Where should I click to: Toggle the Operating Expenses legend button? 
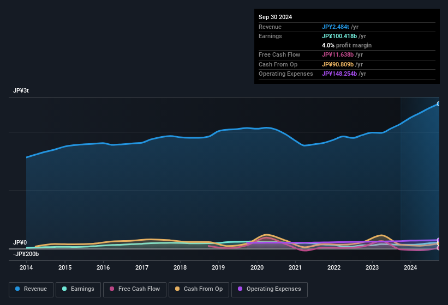coord(269,289)
